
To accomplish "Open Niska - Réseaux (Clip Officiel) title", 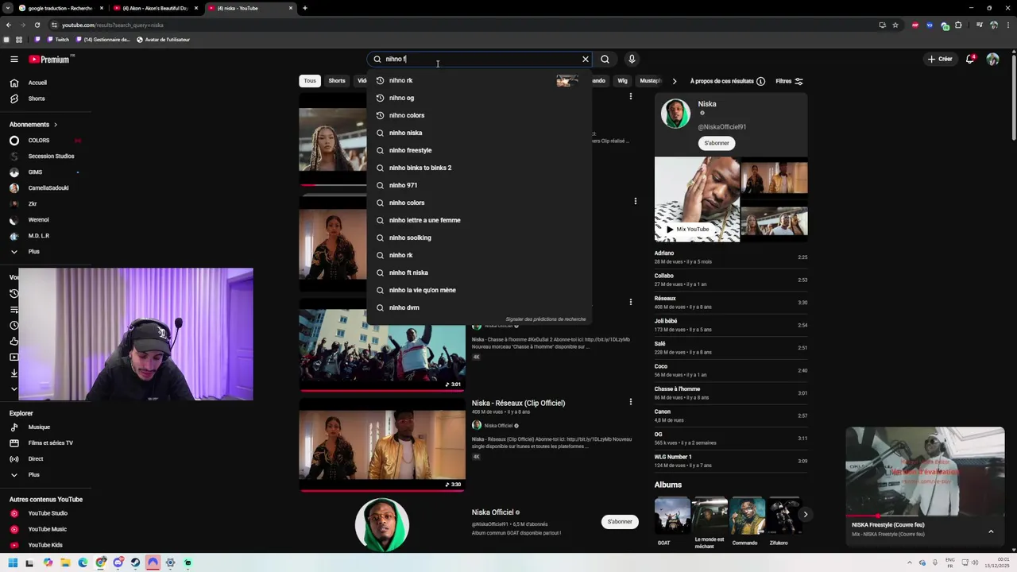I will click(x=518, y=403).
